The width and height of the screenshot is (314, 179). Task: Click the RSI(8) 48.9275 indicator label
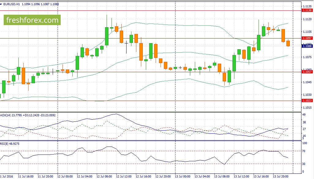pos(10,144)
